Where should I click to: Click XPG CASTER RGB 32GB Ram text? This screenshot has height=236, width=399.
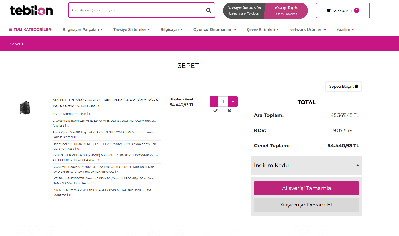[105, 158]
